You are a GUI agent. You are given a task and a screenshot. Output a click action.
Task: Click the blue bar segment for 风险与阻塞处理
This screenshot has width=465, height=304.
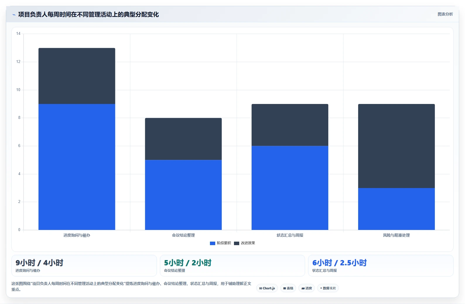396,209
